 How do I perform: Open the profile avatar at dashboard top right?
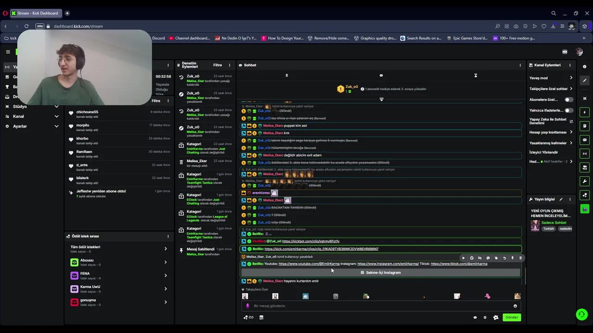click(579, 52)
